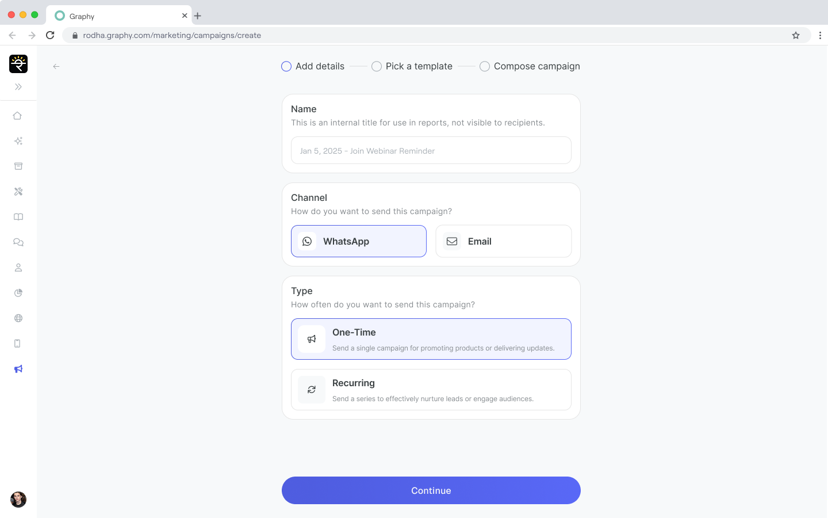Go to the Pick a template step

[412, 66]
